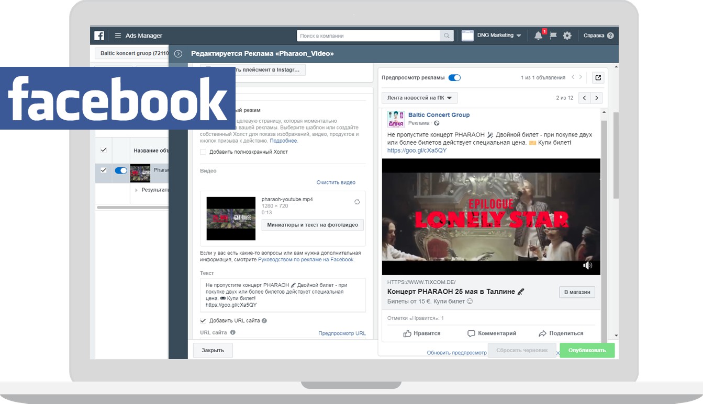Click the horizontal scrollbar under the ads table
Screen dimensions: 703x404
tap(132, 207)
